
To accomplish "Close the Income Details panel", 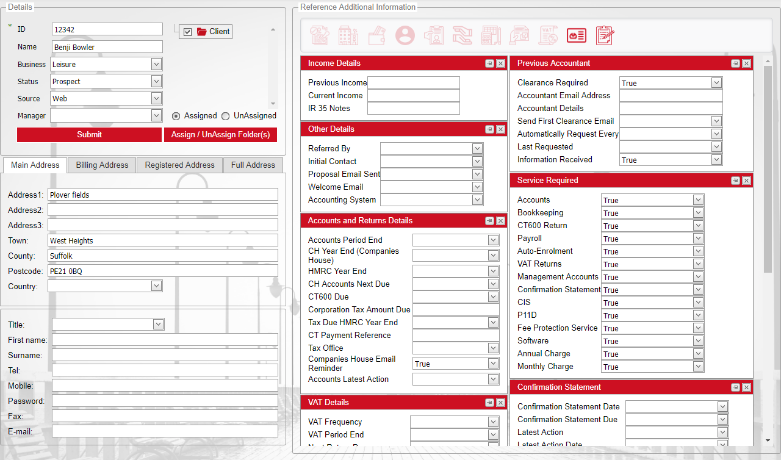I will 500,63.
